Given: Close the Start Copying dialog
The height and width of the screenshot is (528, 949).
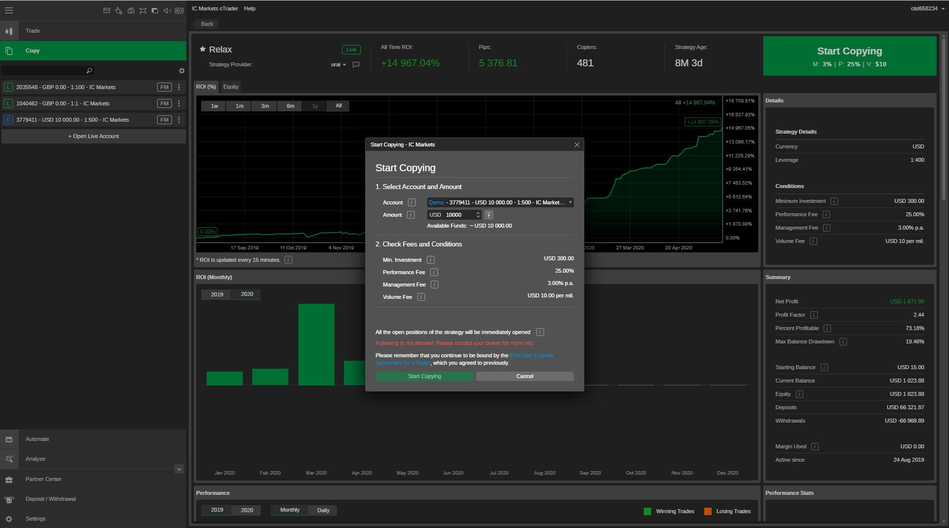Looking at the screenshot, I should pos(577,144).
